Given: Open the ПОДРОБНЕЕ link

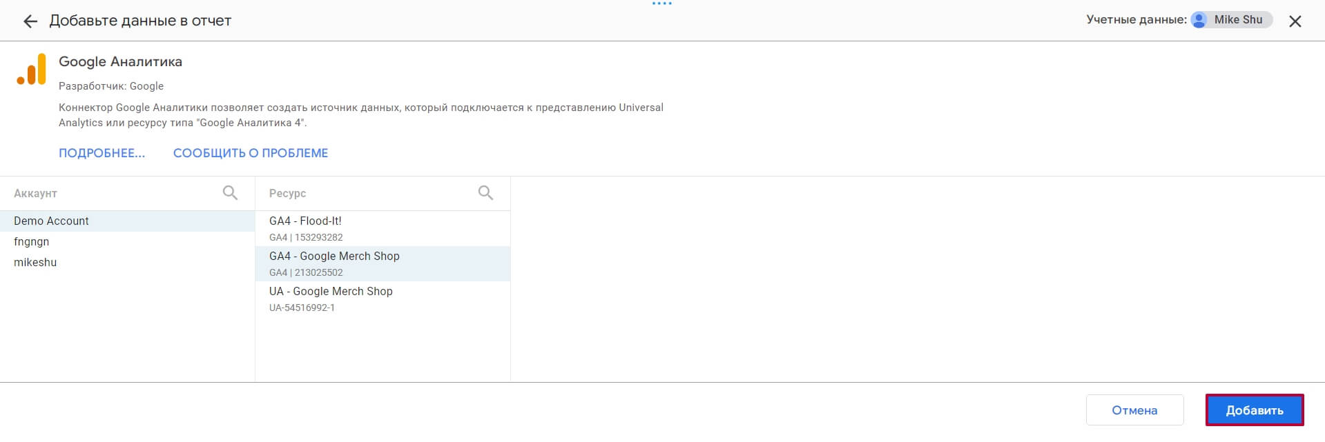Looking at the screenshot, I should point(102,153).
